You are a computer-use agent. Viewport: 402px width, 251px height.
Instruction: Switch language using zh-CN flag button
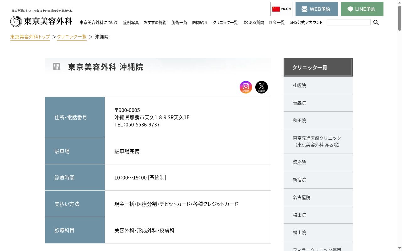[x=281, y=9]
